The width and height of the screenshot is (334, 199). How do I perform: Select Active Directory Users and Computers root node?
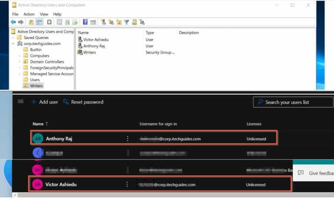point(46,31)
